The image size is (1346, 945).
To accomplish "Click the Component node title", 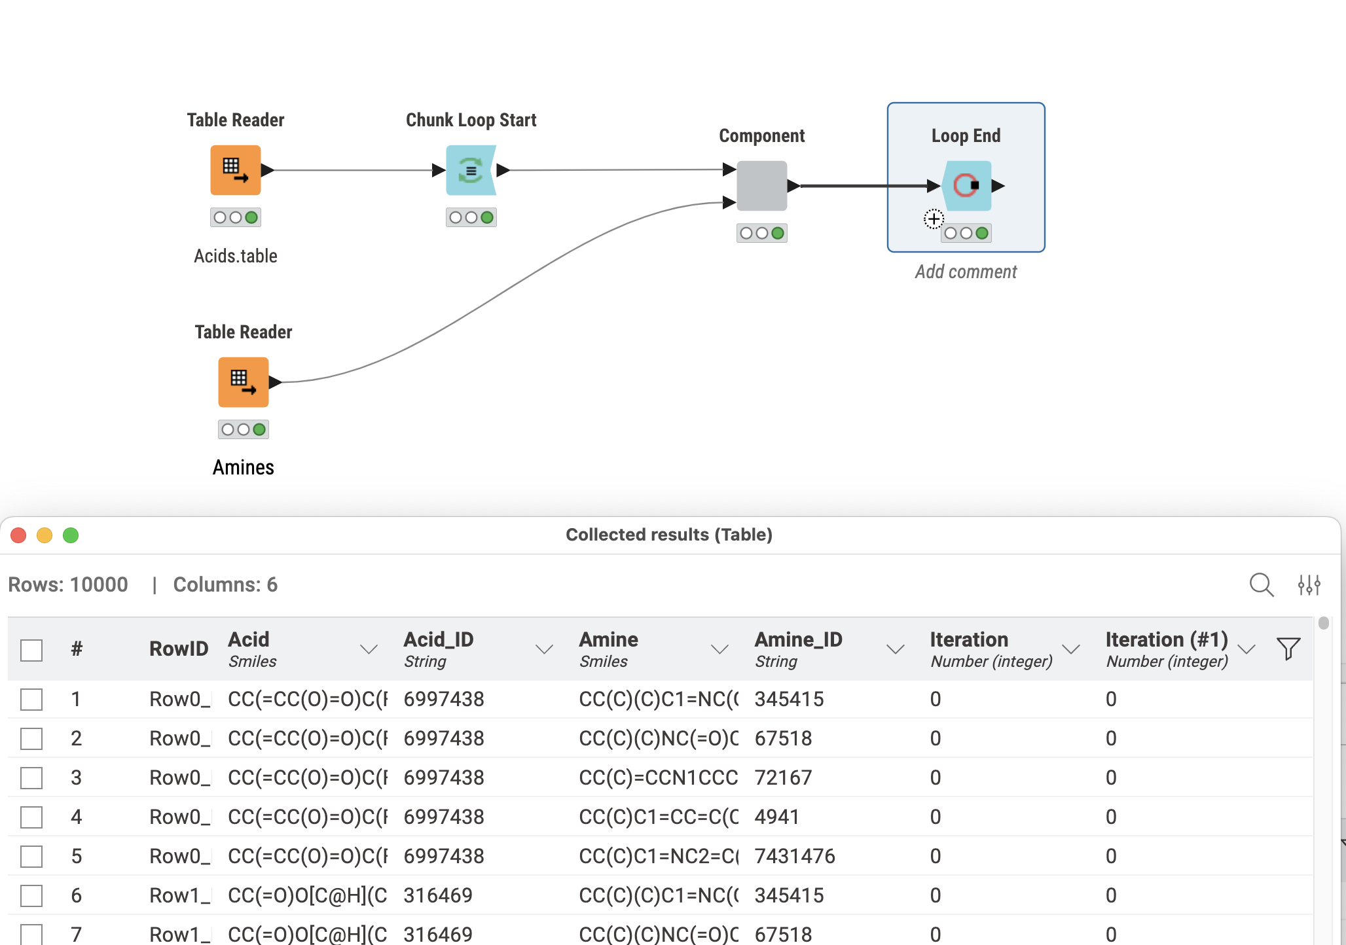I will coord(762,135).
